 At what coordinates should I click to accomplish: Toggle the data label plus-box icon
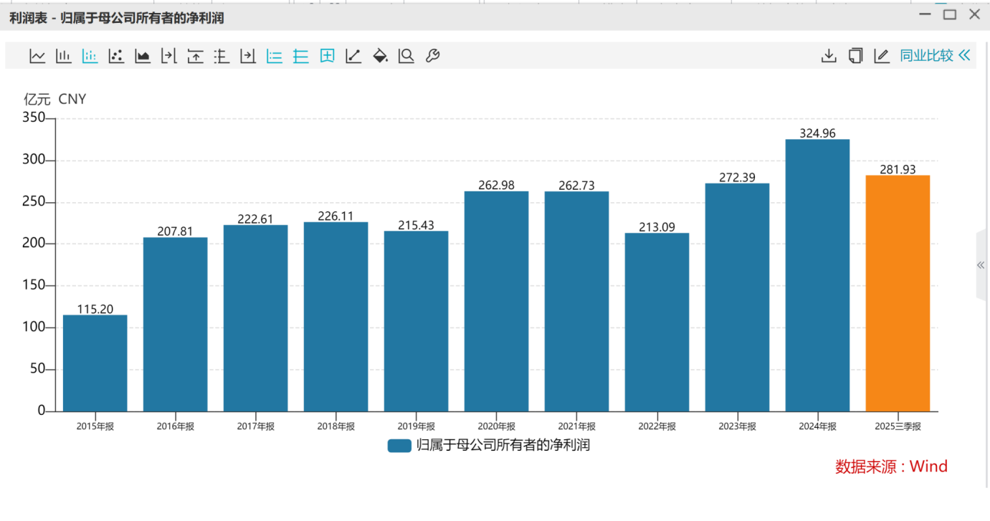point(328,56)
